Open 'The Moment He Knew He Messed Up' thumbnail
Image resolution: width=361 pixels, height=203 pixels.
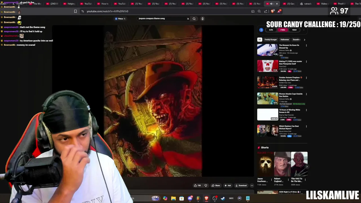267,50
